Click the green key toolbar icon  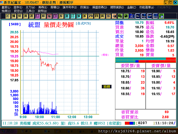161,16
